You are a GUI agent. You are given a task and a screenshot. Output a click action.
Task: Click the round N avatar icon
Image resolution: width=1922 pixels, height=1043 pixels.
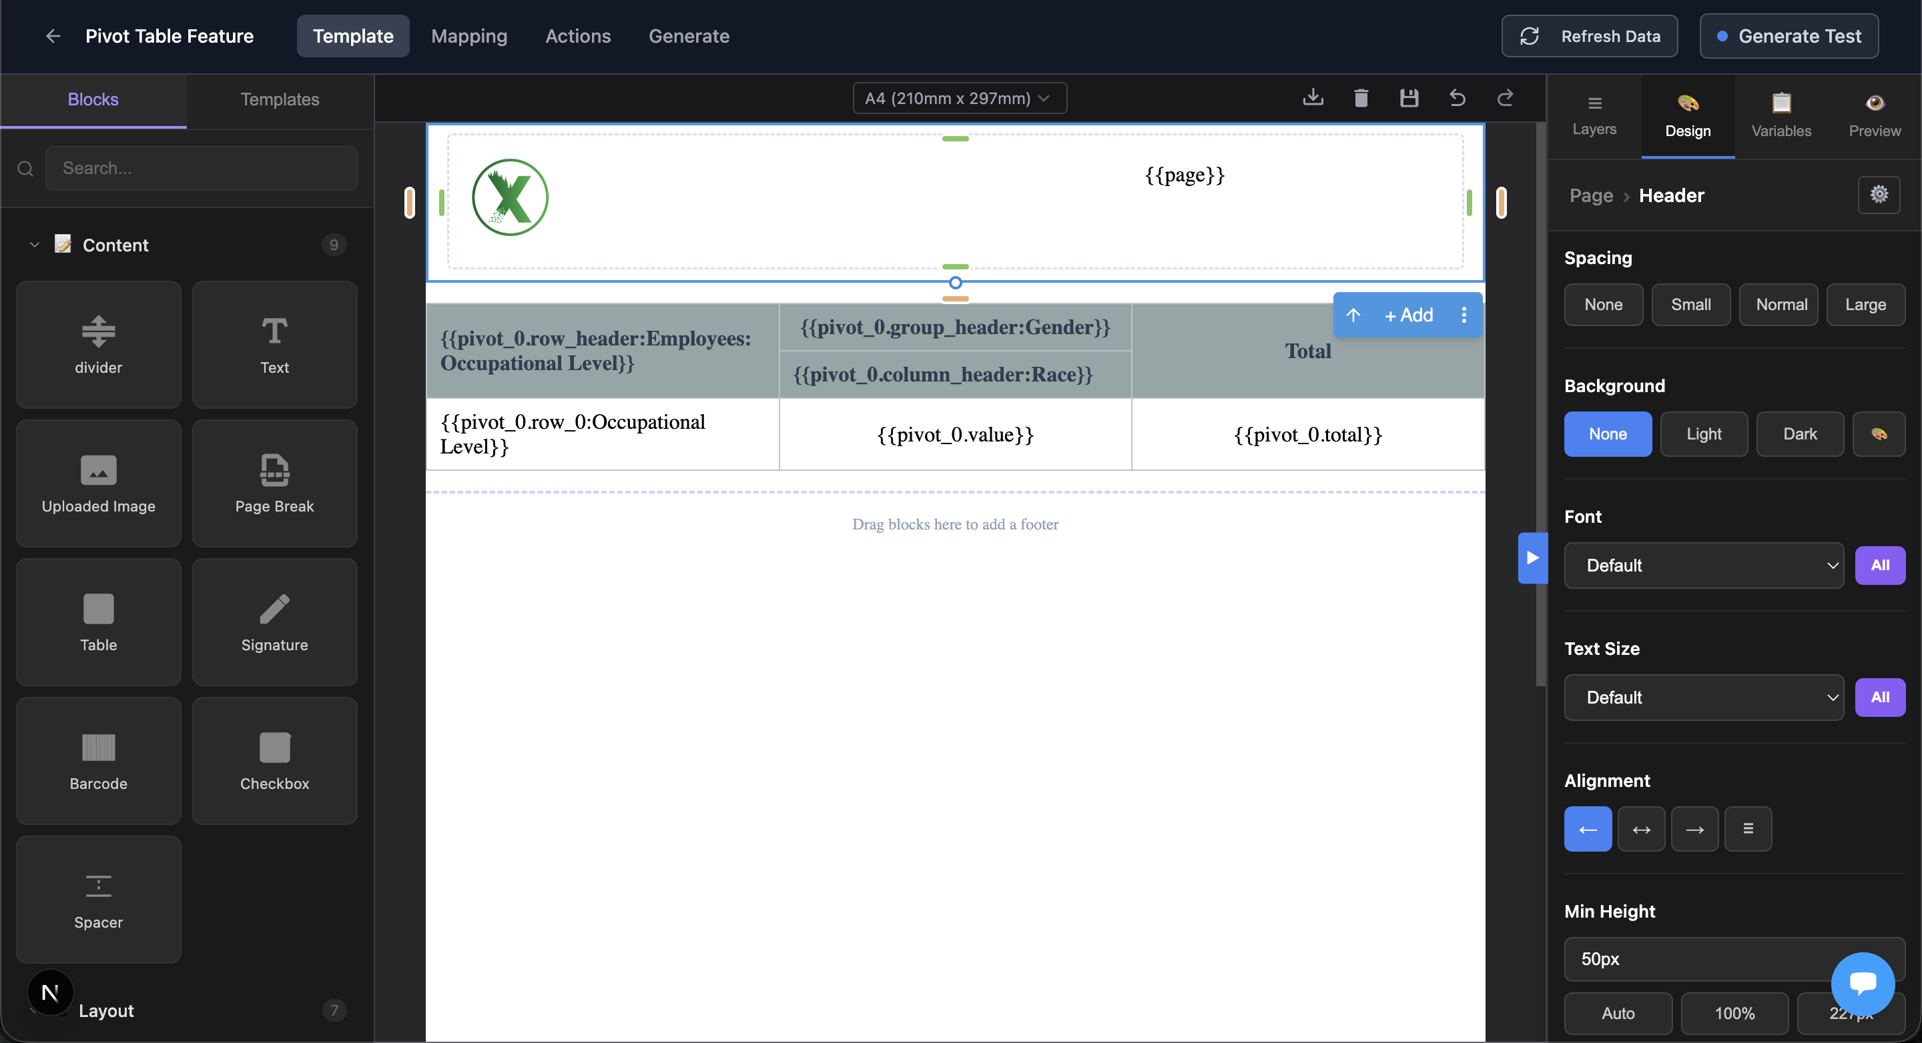coord(50,992)
